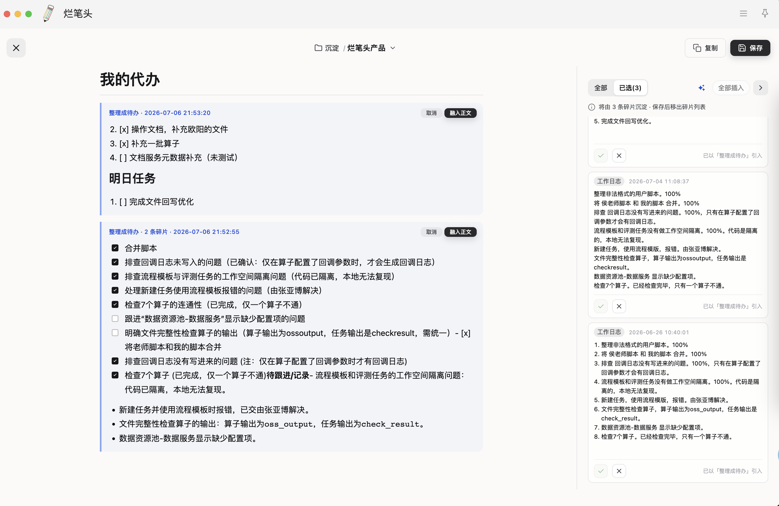
Task: Click checkmark icon on the 2026-07-04 card
Action: (x=601, y=306)
